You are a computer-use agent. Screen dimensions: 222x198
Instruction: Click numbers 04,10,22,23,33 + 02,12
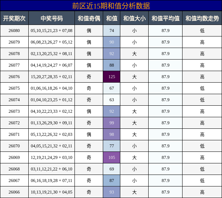[x=51, y=111]
